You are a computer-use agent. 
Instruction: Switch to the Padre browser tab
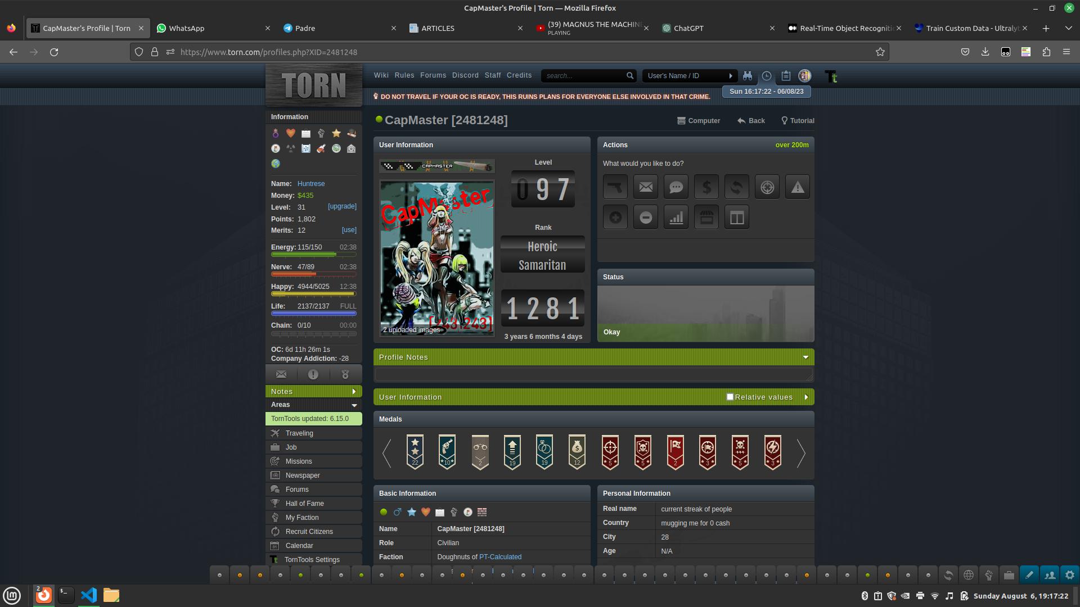point(339,28)
